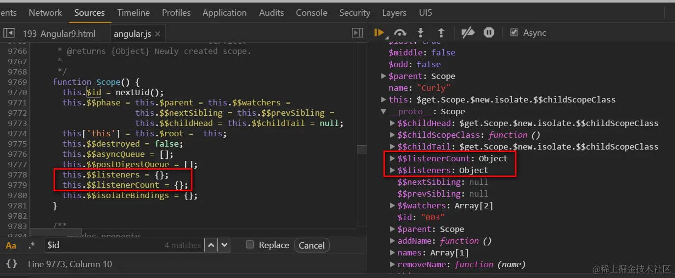Step over next function call
Screen dimensions: 675x278
(x=400, y=33)
